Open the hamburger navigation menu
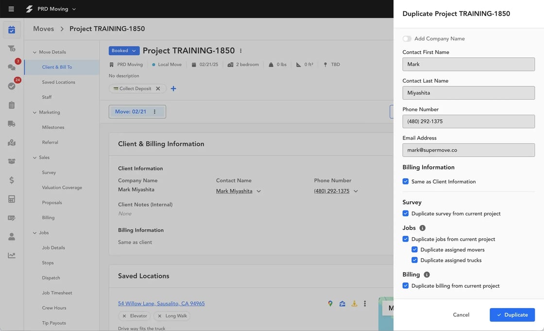 click(x=11, y=9)
